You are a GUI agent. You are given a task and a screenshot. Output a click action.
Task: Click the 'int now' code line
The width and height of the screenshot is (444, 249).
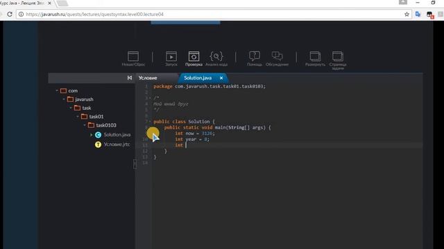(x=195, y=133)
